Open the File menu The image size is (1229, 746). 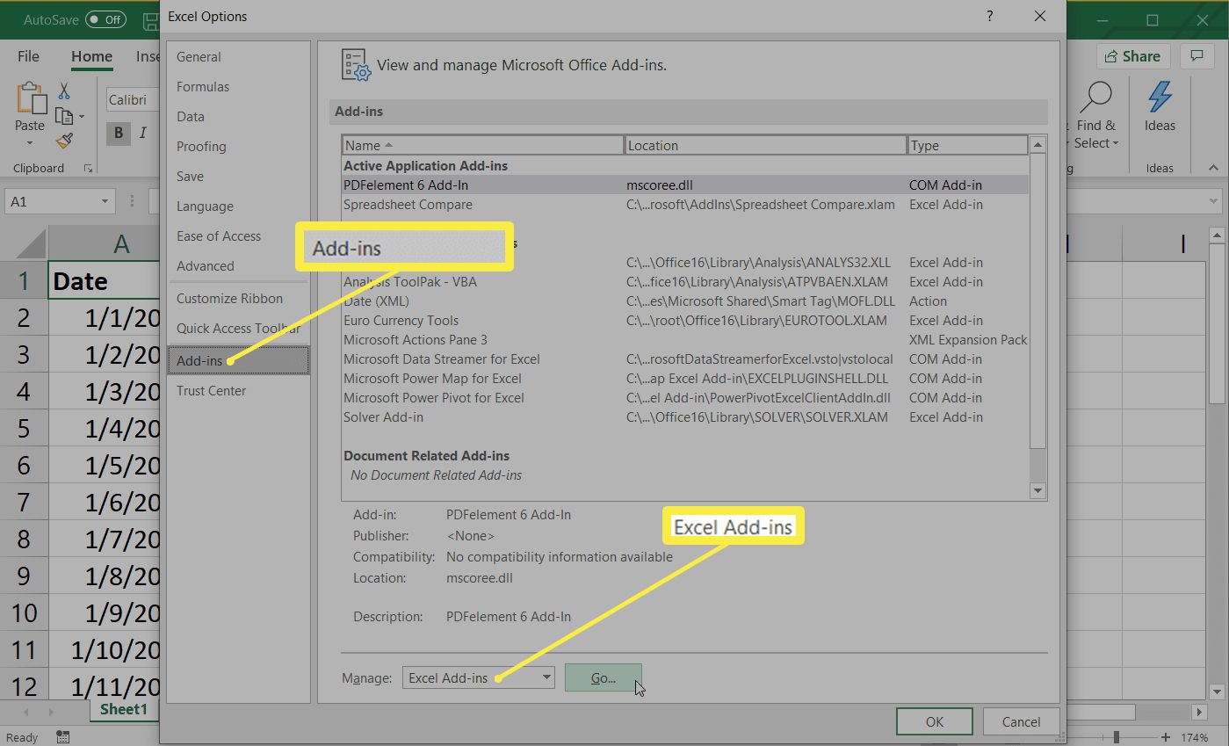pos(28,56)
